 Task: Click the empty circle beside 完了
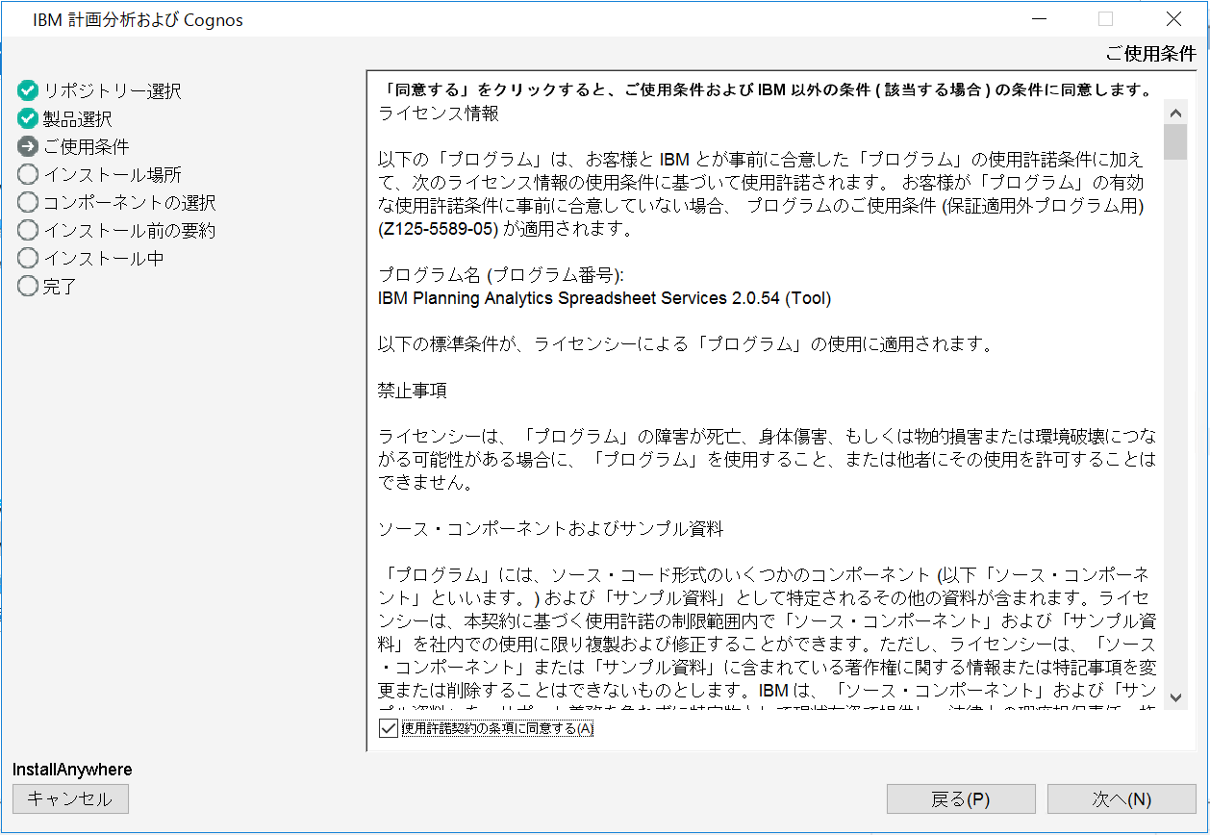[x=28, y=287]
